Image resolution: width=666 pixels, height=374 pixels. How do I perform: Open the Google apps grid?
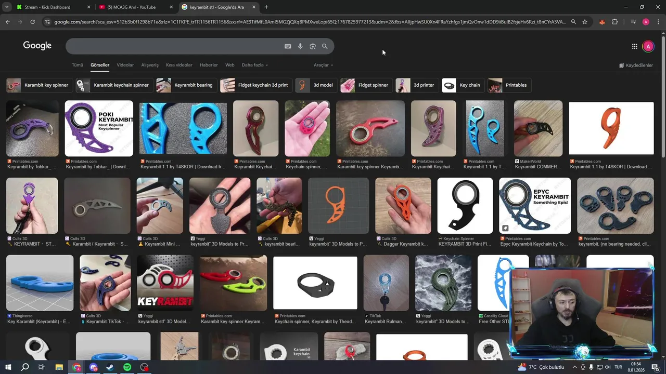[634, 46]
